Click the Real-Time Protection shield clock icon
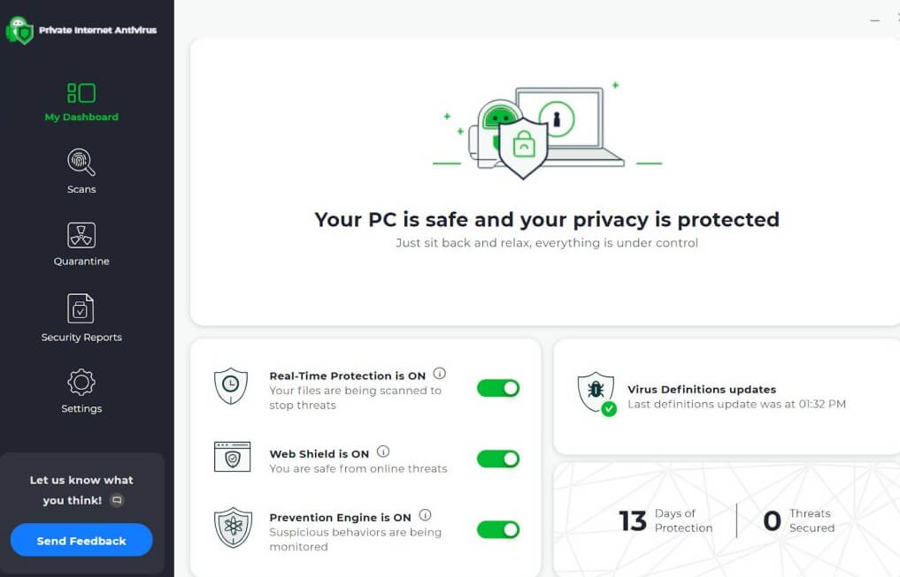900x577 pixels. (x=232, y=387)
